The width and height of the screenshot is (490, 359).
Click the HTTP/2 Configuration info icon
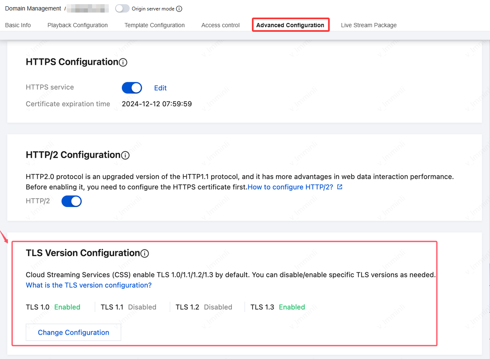(125, 155)
